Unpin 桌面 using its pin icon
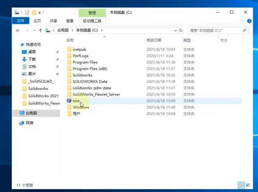The width and height of the screenshot is (258, 192). (x=57, y=52)
